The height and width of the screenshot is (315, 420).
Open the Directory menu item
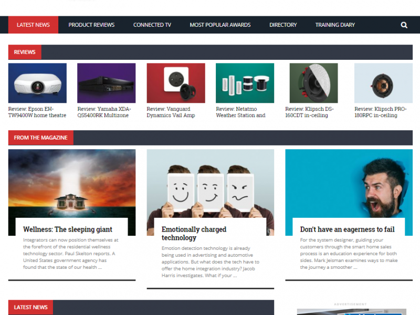(283, 25)
